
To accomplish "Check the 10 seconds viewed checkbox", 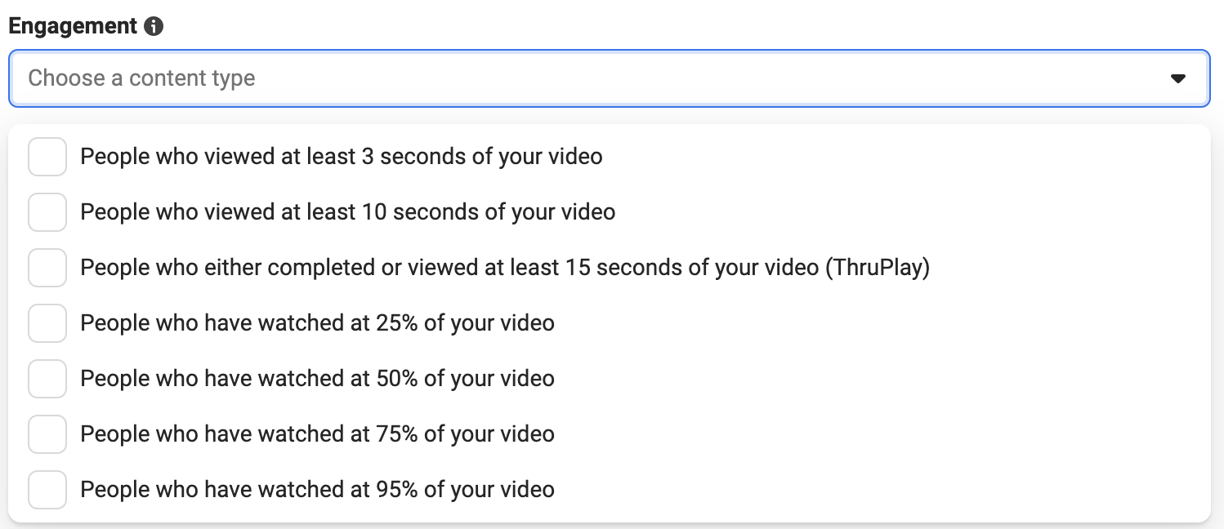I will [47, 212].
